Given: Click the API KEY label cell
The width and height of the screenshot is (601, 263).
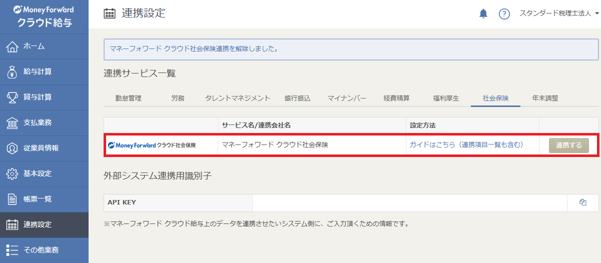Looking at the screenshot, I should (178, 202).
